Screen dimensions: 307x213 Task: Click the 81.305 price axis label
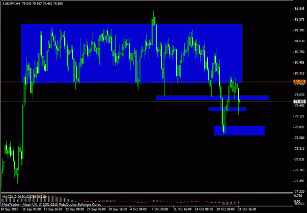point(300,30)
